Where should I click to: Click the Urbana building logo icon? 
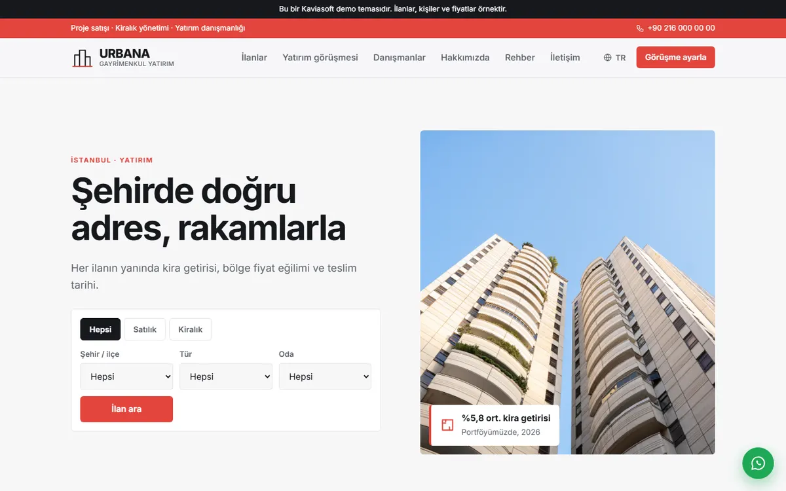(x=82, y=58)
